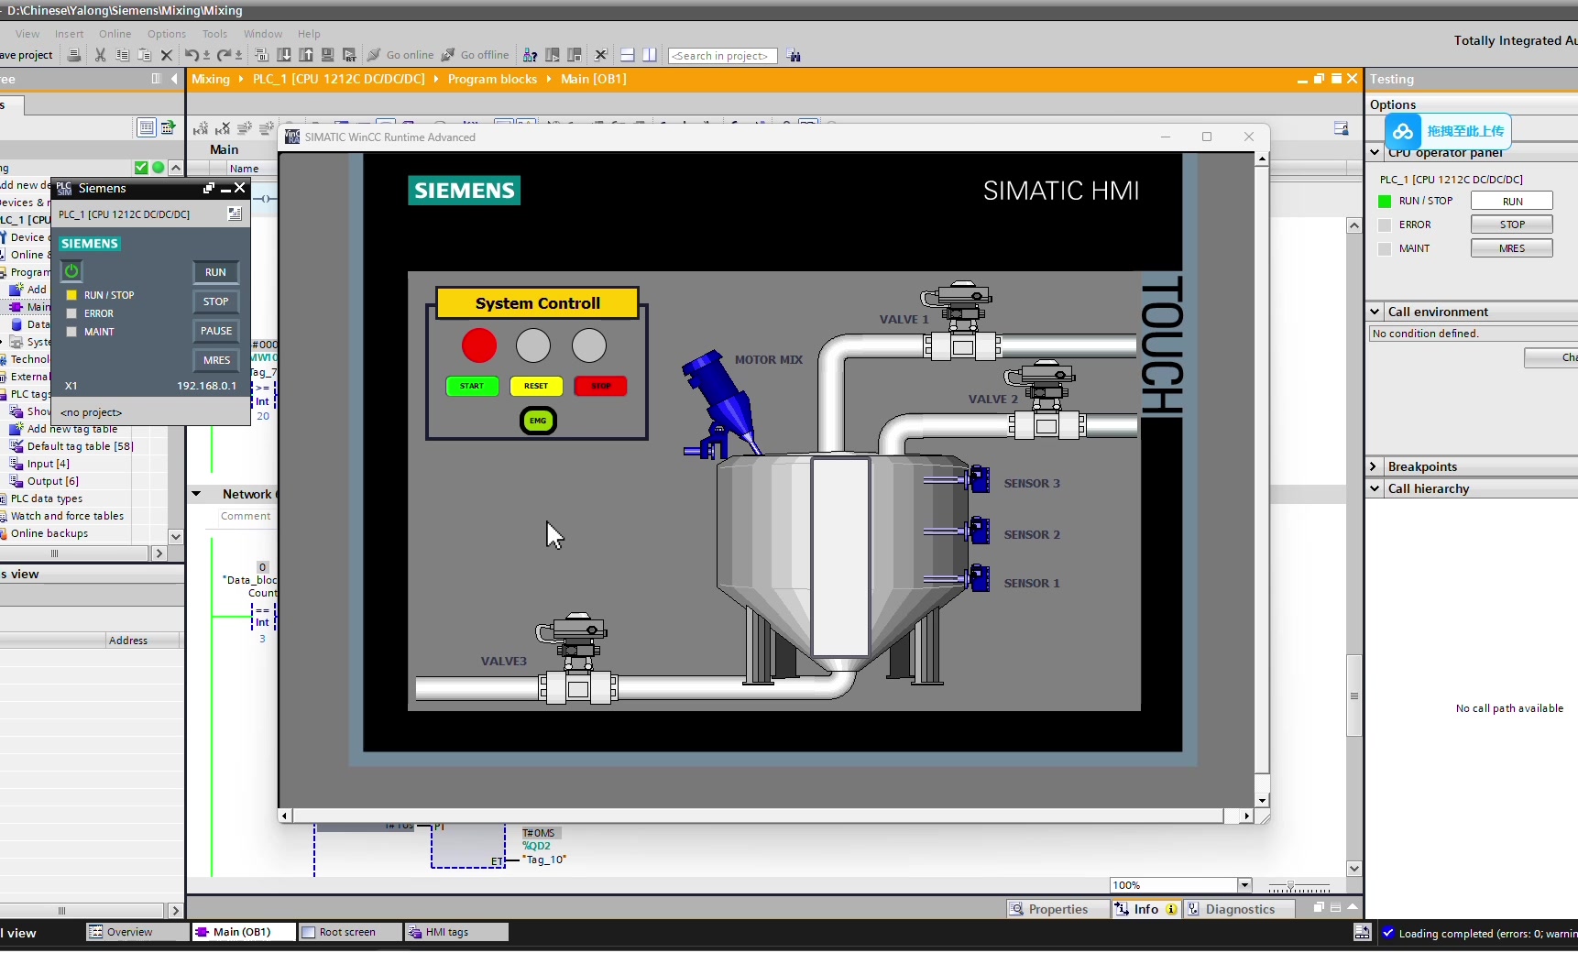Click the Go offline button

476,56
